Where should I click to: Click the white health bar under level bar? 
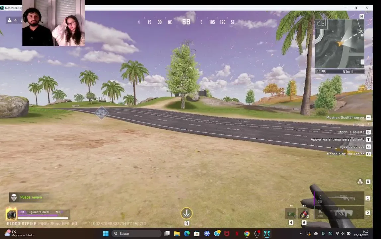click(x=43, y=218)
